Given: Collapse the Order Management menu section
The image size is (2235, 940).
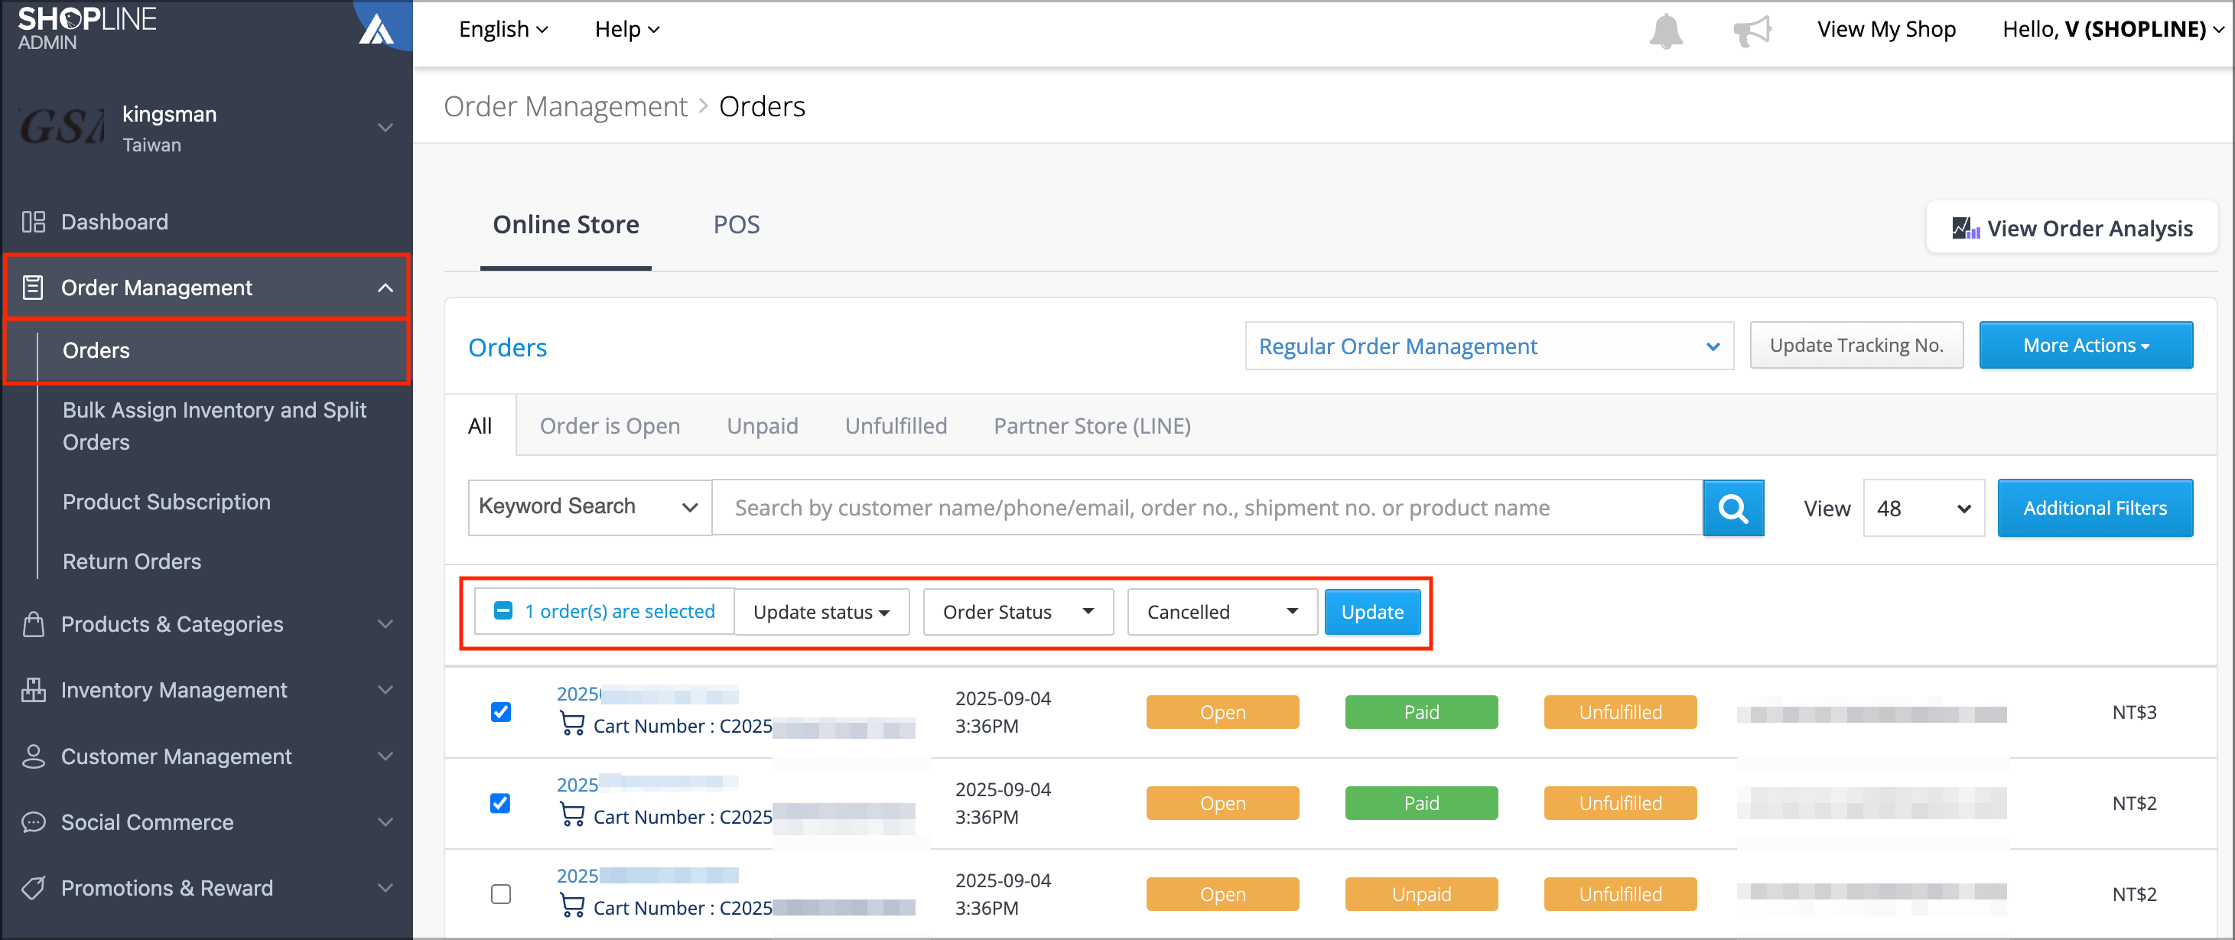Looking at the screenshot, I should point(386,288).
